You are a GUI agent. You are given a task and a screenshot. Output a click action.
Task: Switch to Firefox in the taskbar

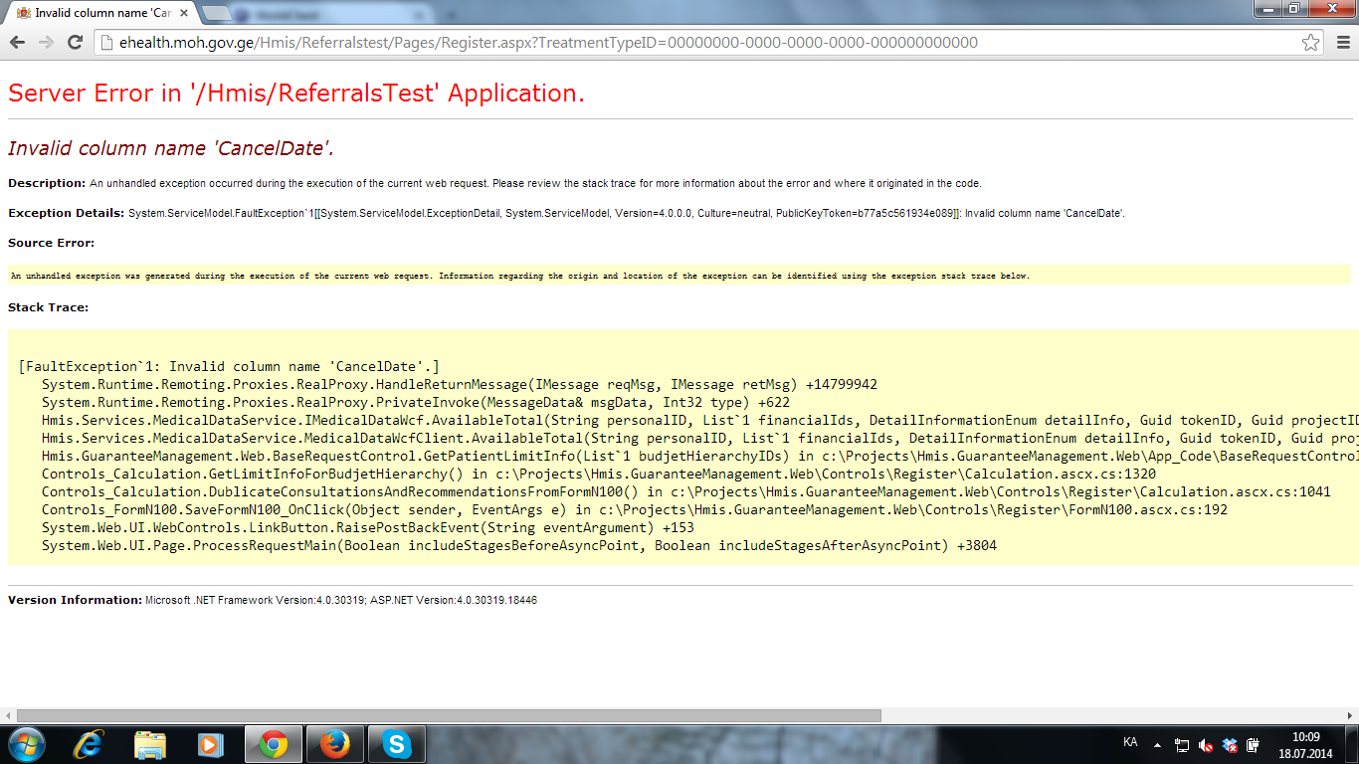pyautogui.click(x=335, y=744)
